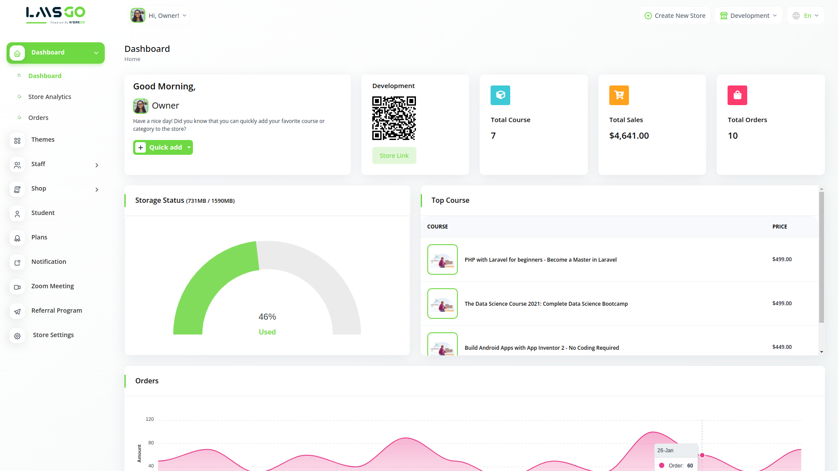This screenshot has width=838, height=471.
Task: Click the Total Sales cart icon
Action: (x=618, y=95)
